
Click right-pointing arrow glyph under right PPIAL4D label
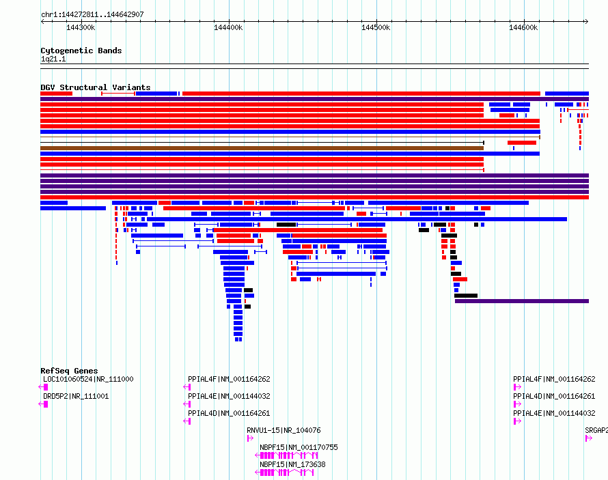[517, 404]
